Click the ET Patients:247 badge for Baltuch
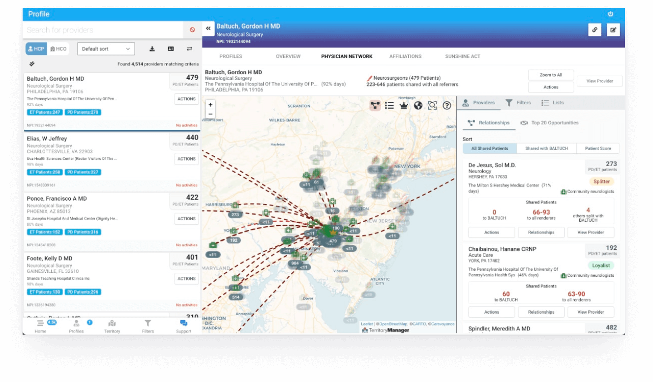653x382 pixels. [x=45, y=112]
